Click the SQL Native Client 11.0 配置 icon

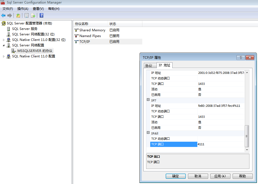[8, 56]
